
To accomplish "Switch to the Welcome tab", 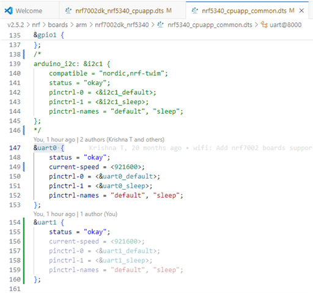I will (x=29, y=10).
